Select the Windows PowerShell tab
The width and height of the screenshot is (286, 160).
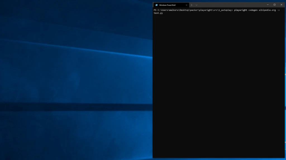(171, 5)
